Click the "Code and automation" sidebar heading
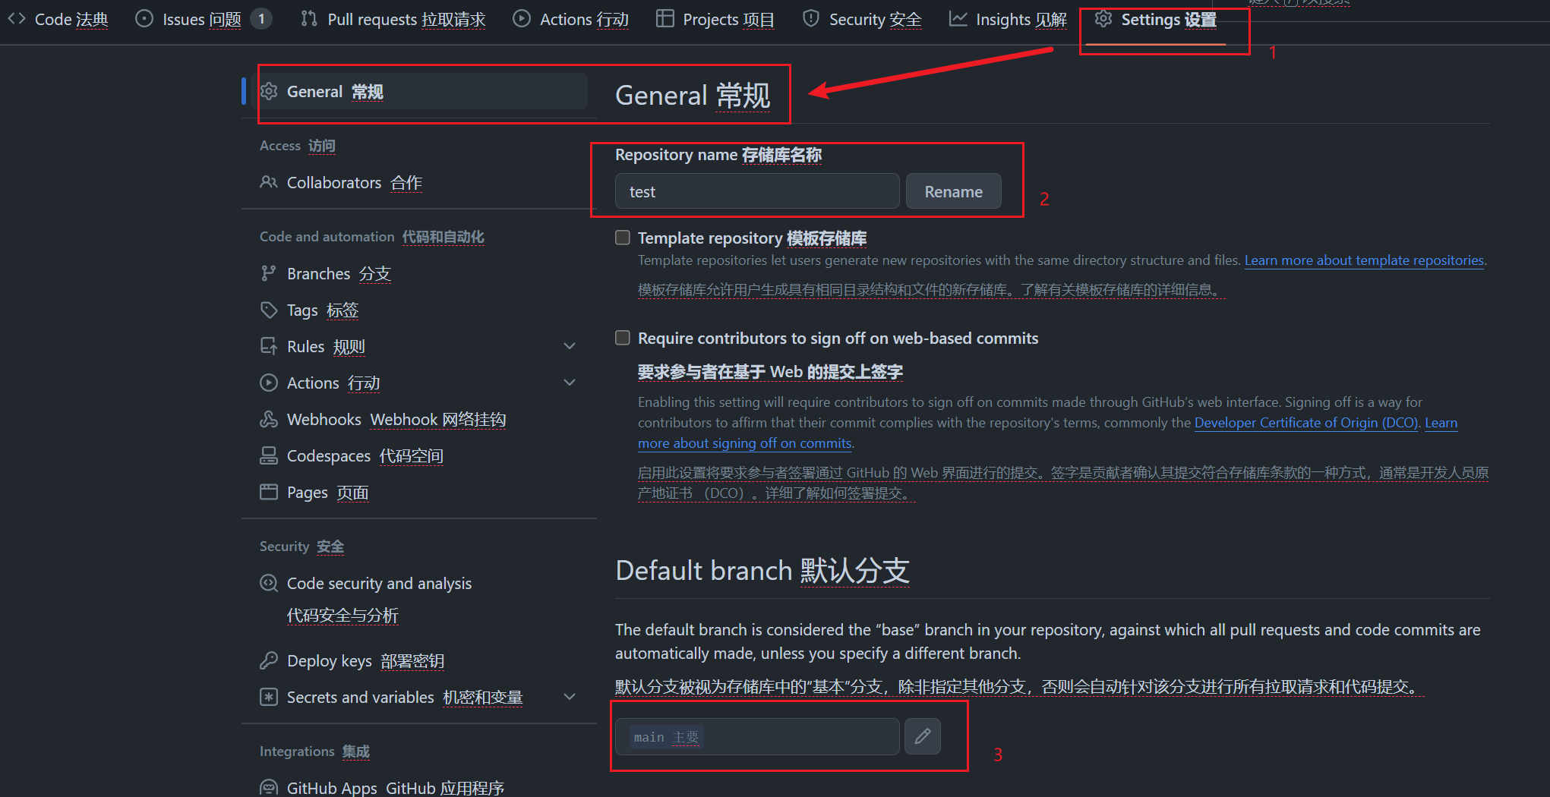The width and height of the screenshot is (1550, 797). click(372, 237)
